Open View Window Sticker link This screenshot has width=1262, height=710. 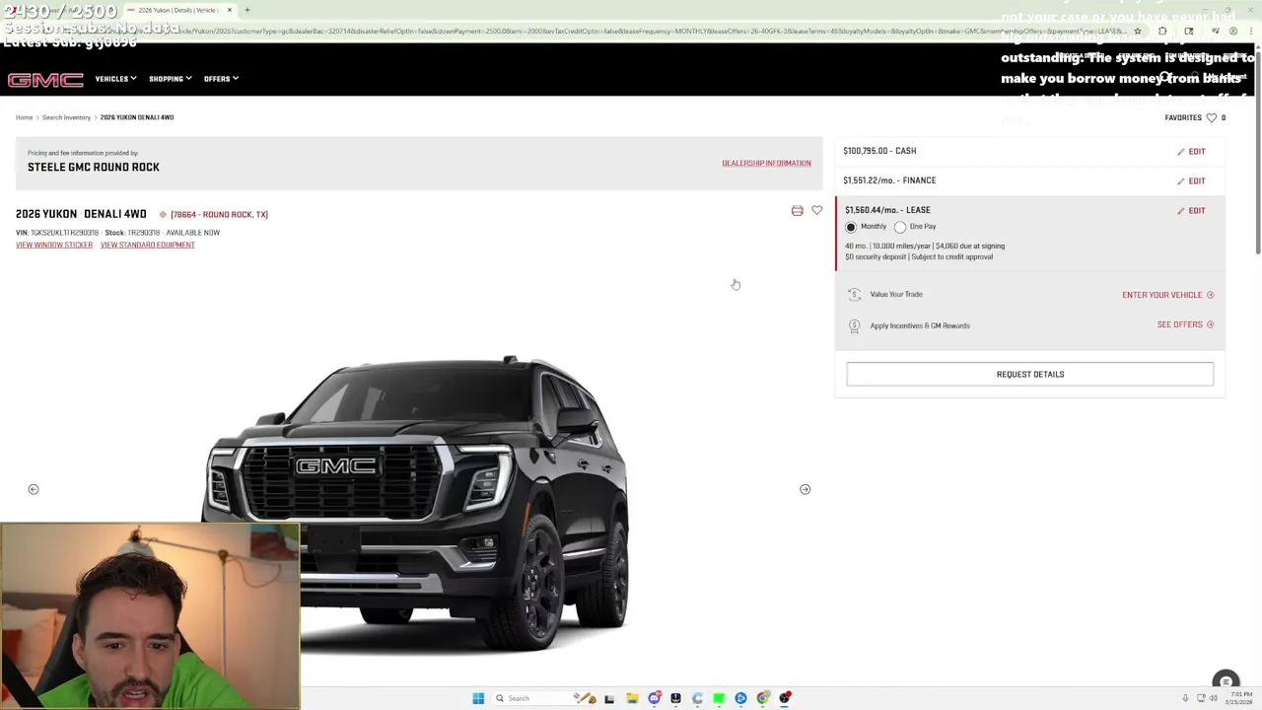54,245
